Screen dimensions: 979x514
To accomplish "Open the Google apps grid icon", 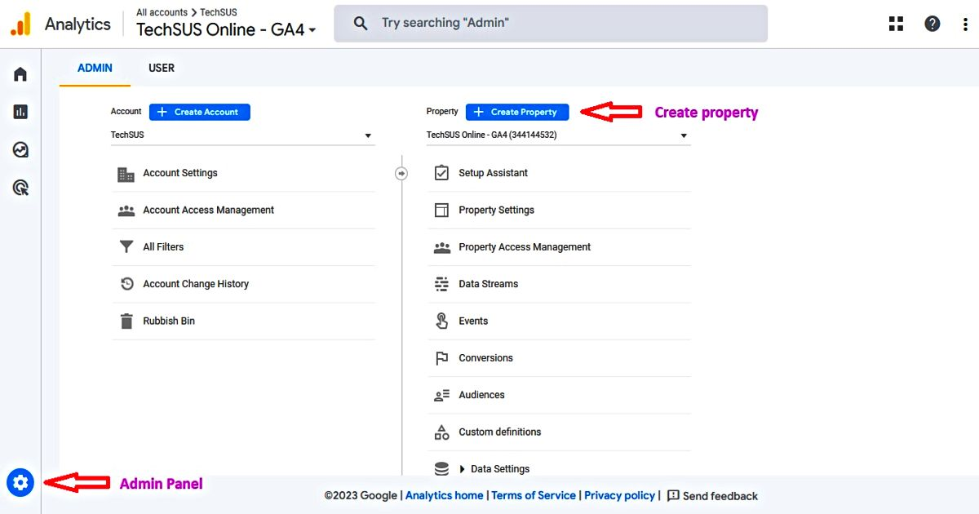I will click(x=896, y=24).
